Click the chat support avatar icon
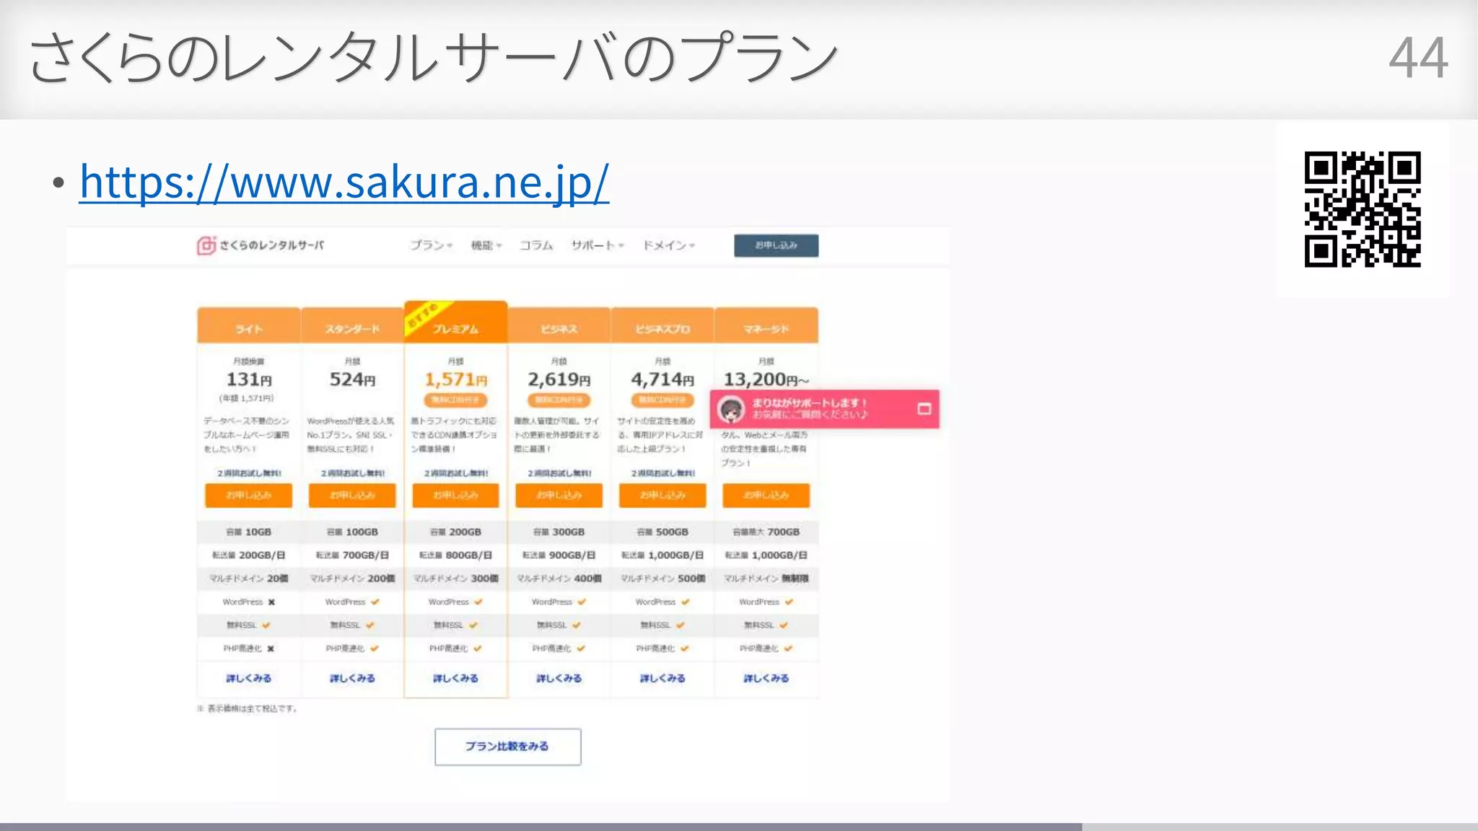The height and width of the screenshot is (831, 1478). click(x=731, y=410)
